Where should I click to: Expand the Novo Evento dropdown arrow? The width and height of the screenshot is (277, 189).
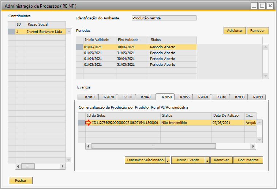(x=207, y=160)
